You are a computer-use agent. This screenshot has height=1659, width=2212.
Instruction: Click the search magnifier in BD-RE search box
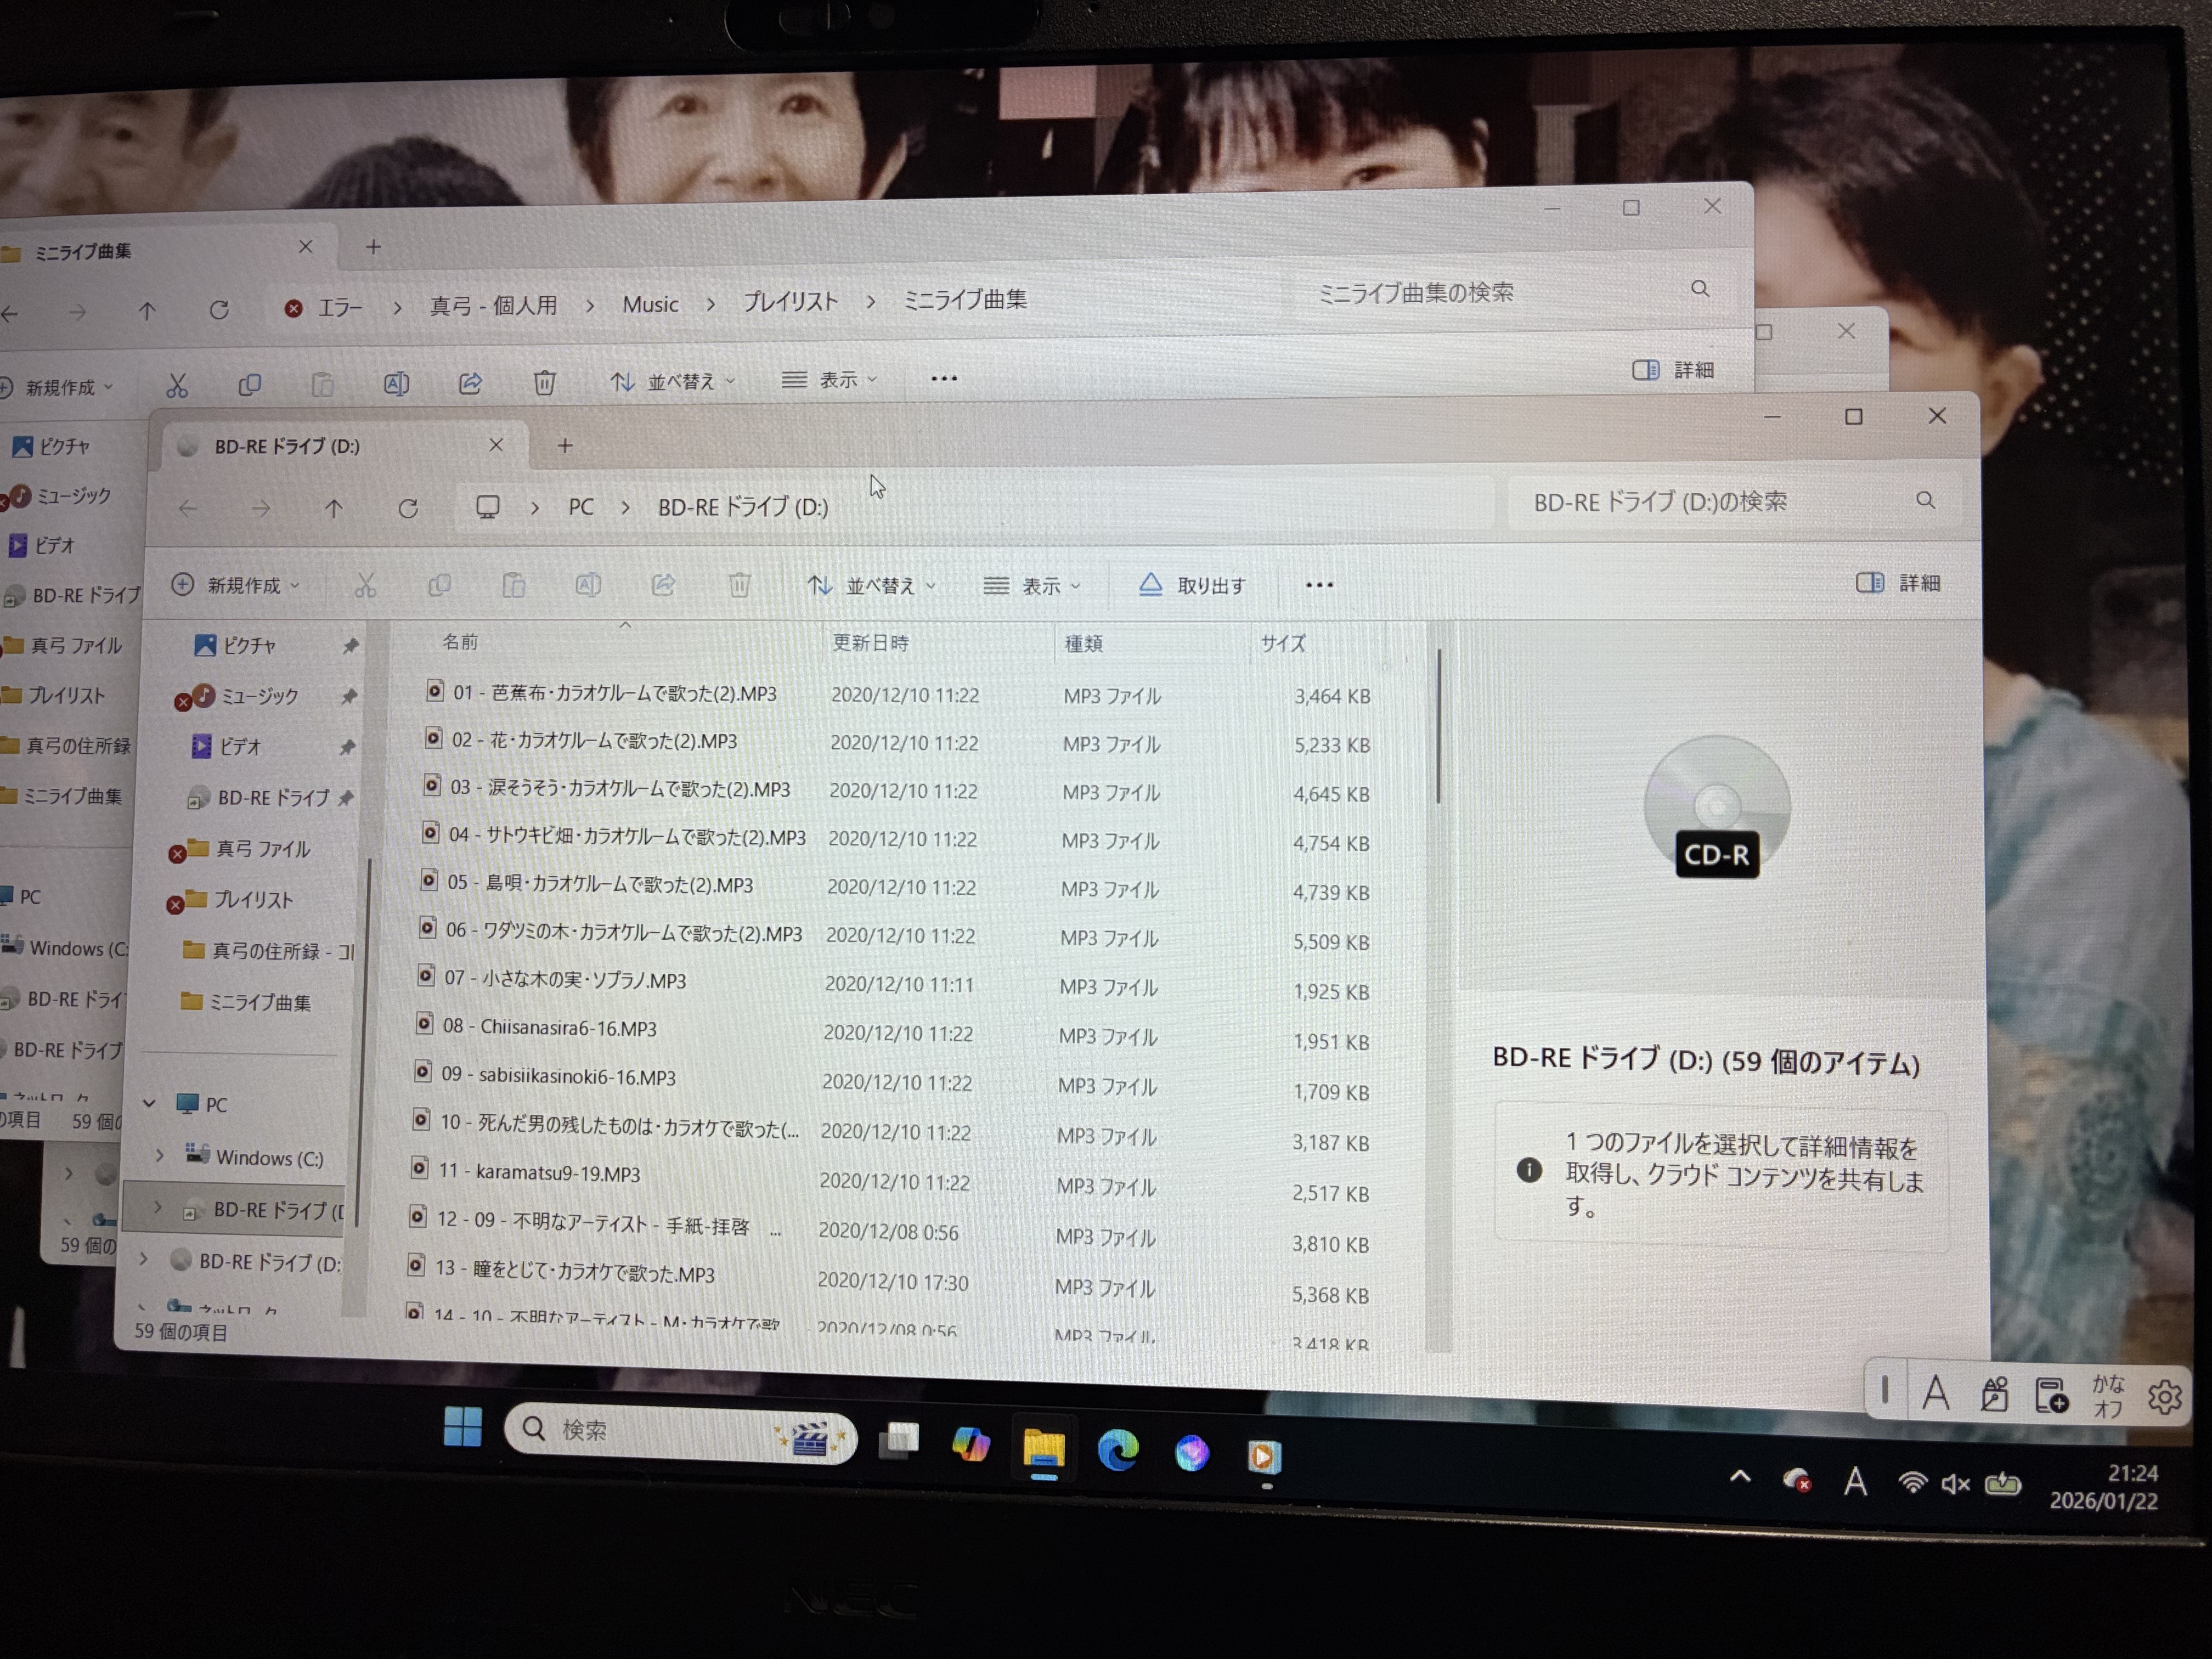(x=1925, y=500)
